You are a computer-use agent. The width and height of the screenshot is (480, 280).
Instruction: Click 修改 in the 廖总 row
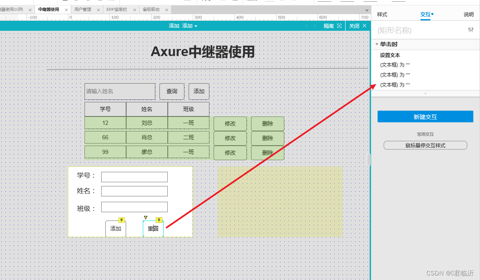click(x=230, y=153)
